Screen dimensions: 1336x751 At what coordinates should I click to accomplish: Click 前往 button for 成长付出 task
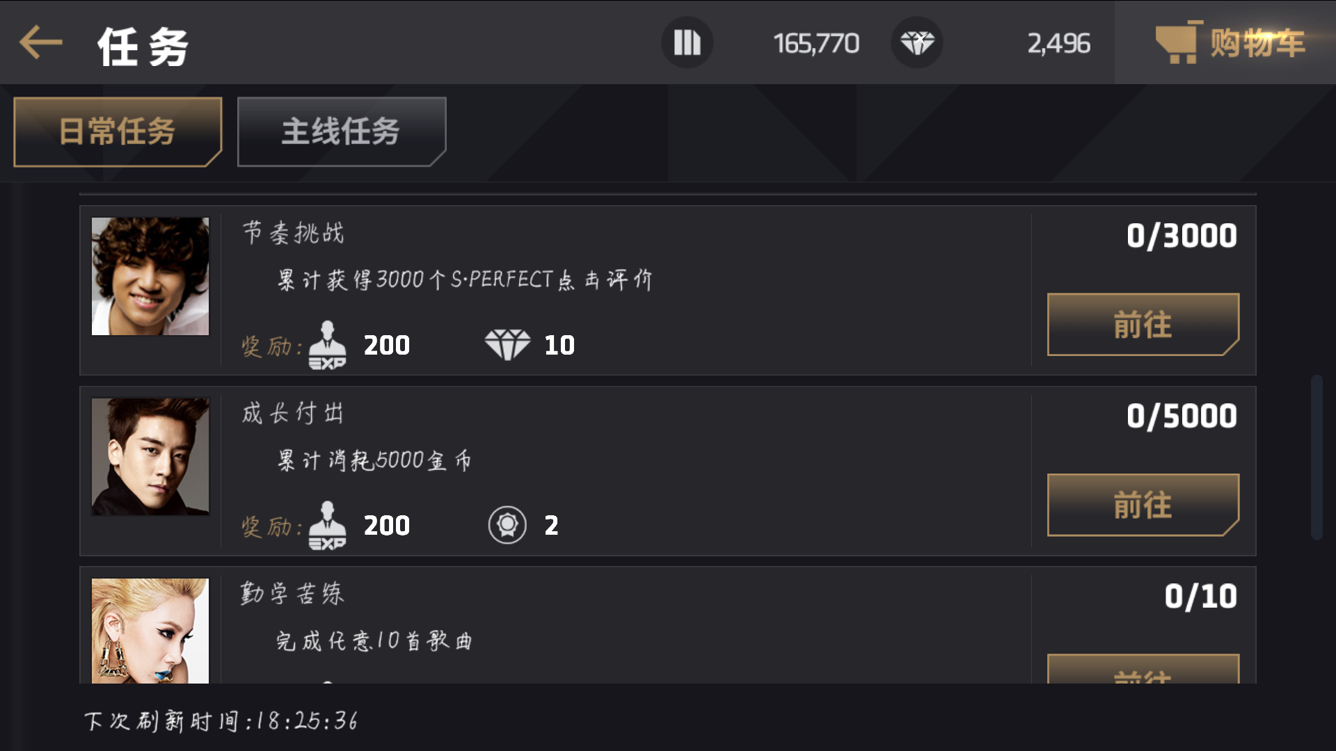click(1143, 505)
